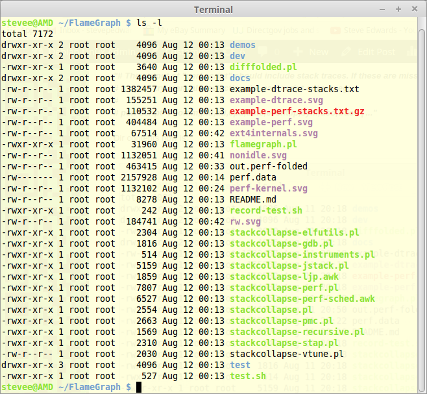
Task: Click the demos directory name
Action: click(x=243, y=45)
